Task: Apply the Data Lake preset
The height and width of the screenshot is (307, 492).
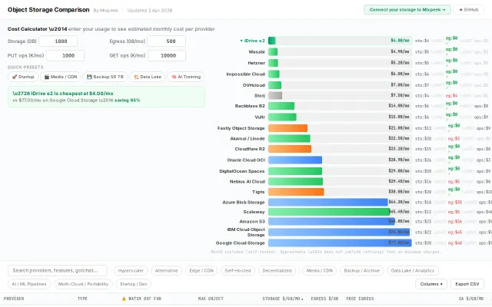Action: pyautogui.click(x=148, y=77)
